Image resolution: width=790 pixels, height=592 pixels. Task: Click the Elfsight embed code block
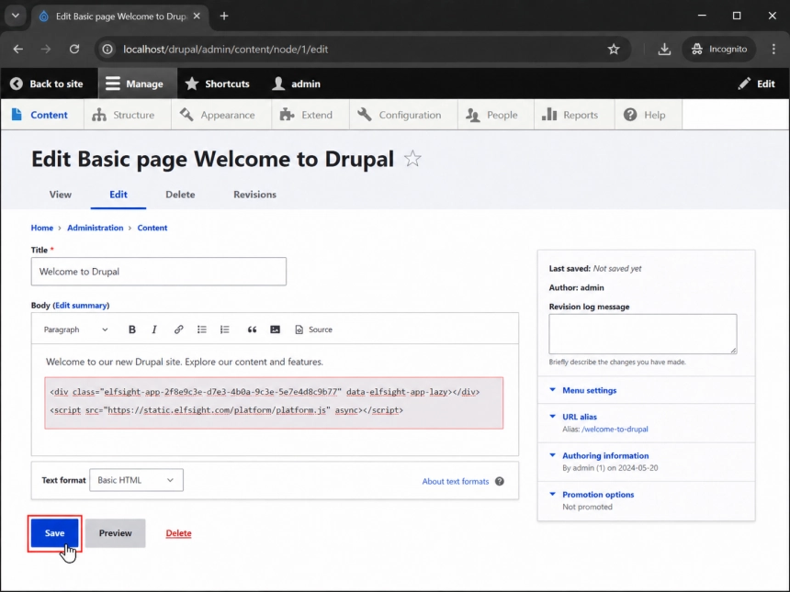pos(274,403)
